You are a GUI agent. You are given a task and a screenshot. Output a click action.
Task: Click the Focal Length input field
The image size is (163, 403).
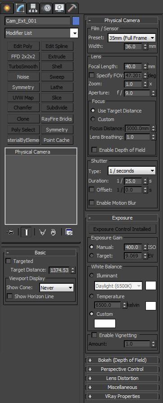(x=133, y=66)
